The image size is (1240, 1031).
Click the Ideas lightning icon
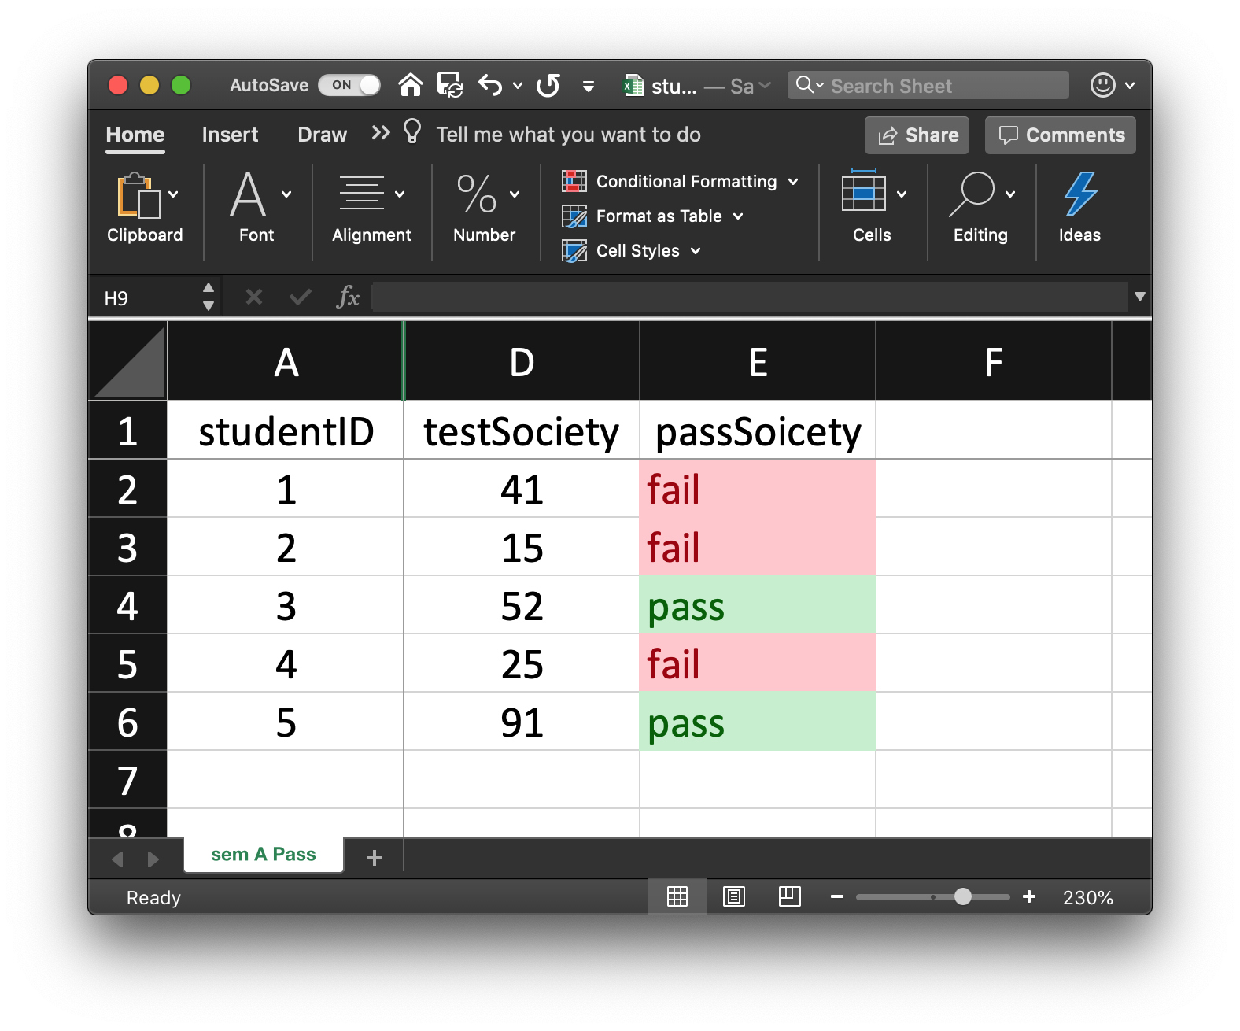point(1080,194)
